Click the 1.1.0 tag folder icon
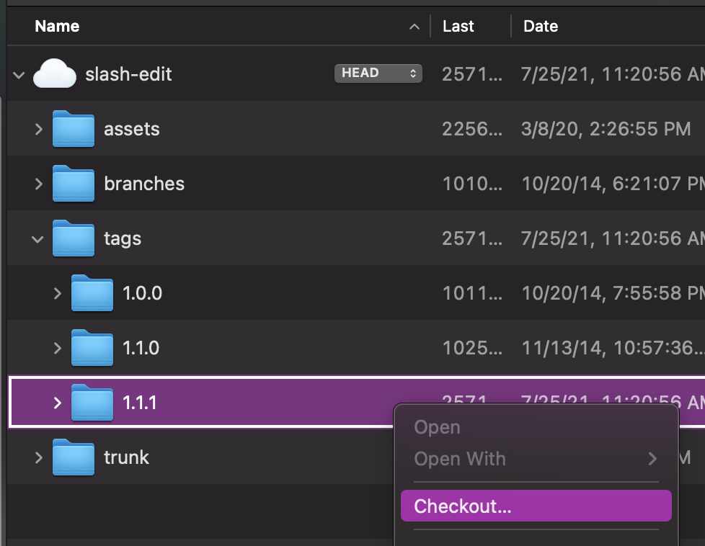 click(x=92, y=348)
